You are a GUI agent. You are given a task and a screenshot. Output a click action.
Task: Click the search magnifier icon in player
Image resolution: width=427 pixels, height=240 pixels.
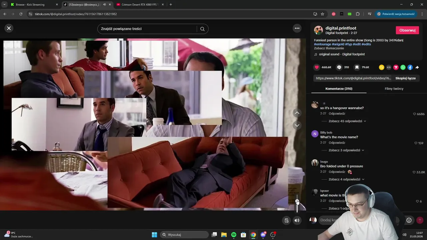(202, 29)
